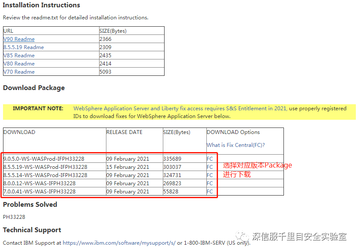
Task: Click the FC link for 9.0.5.0-WS-WASProd-IFPH33228
Action: point(210,159)
